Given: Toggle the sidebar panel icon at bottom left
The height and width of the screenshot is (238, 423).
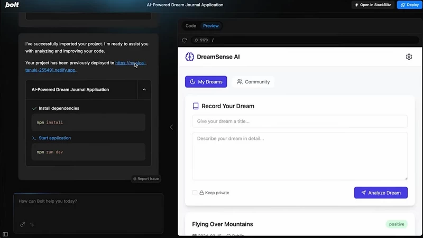Looking at the screenshot, I should coord(5,234).
